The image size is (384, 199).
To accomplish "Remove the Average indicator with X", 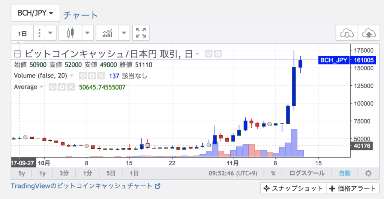I will (71, 87).
